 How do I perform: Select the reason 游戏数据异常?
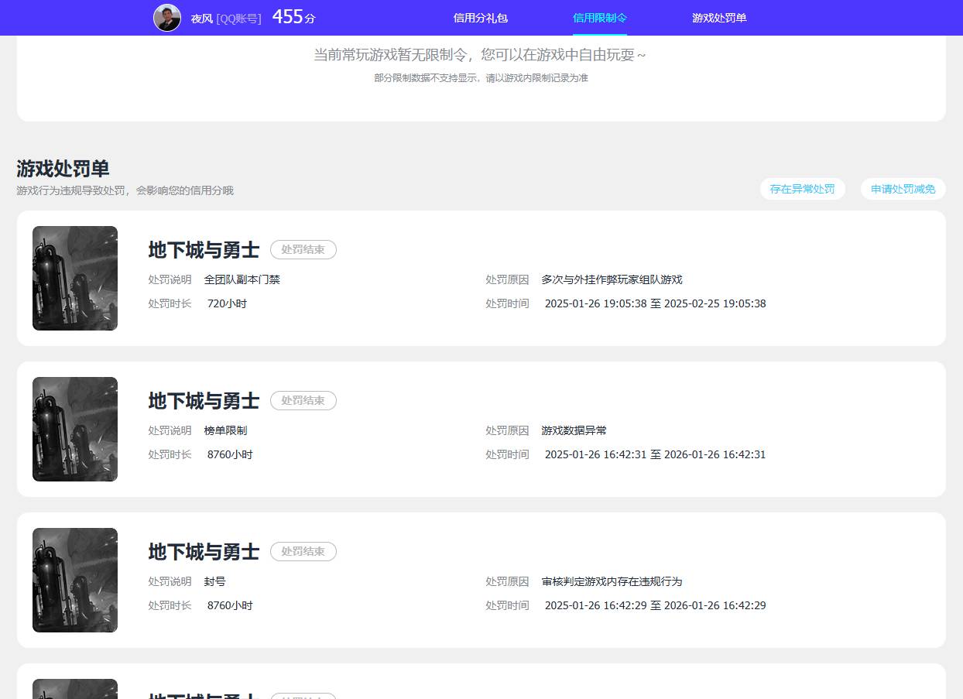coord(574,430)
